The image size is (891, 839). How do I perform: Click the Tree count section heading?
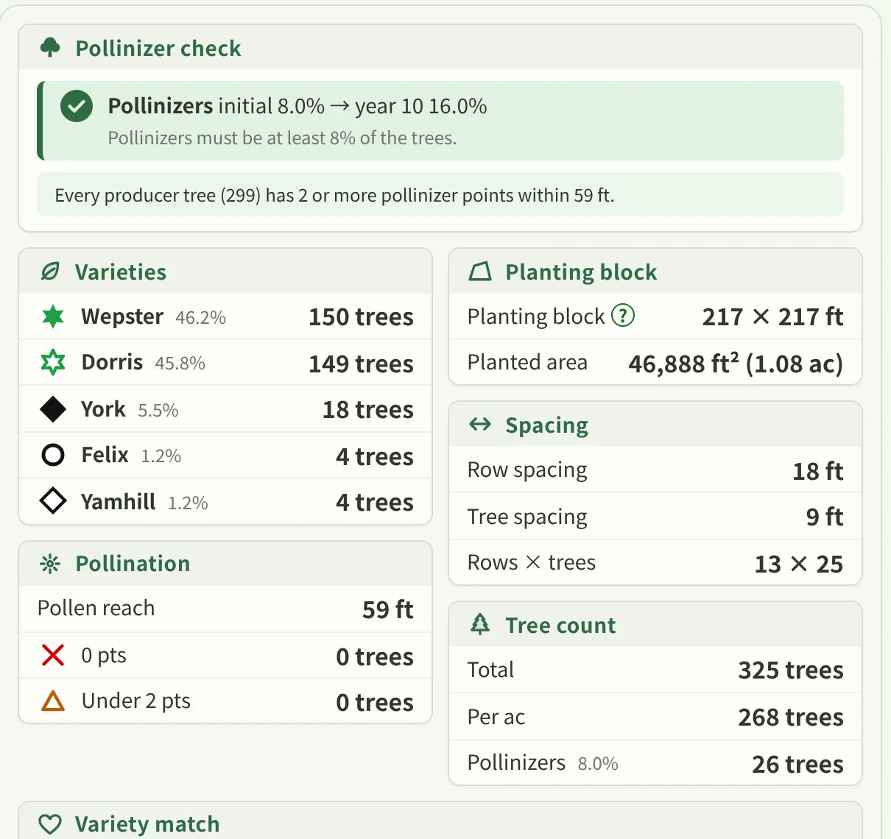(x=560, y=626)
